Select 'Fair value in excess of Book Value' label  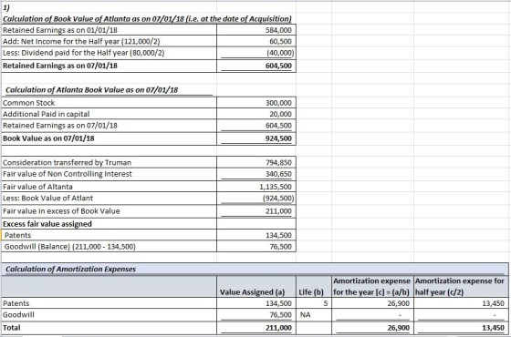[x=109, y=211]
